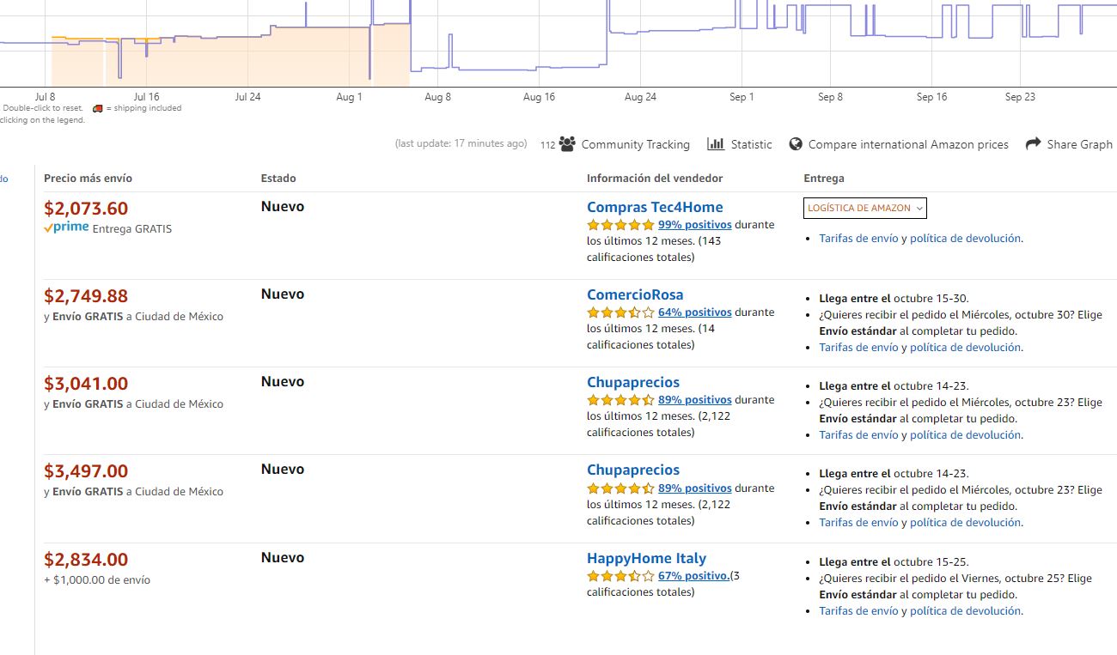Click the shaded orange area near Jul 24
This screenshot has height=655, width=1117.
pyautogui.click(x=247, y=60)
